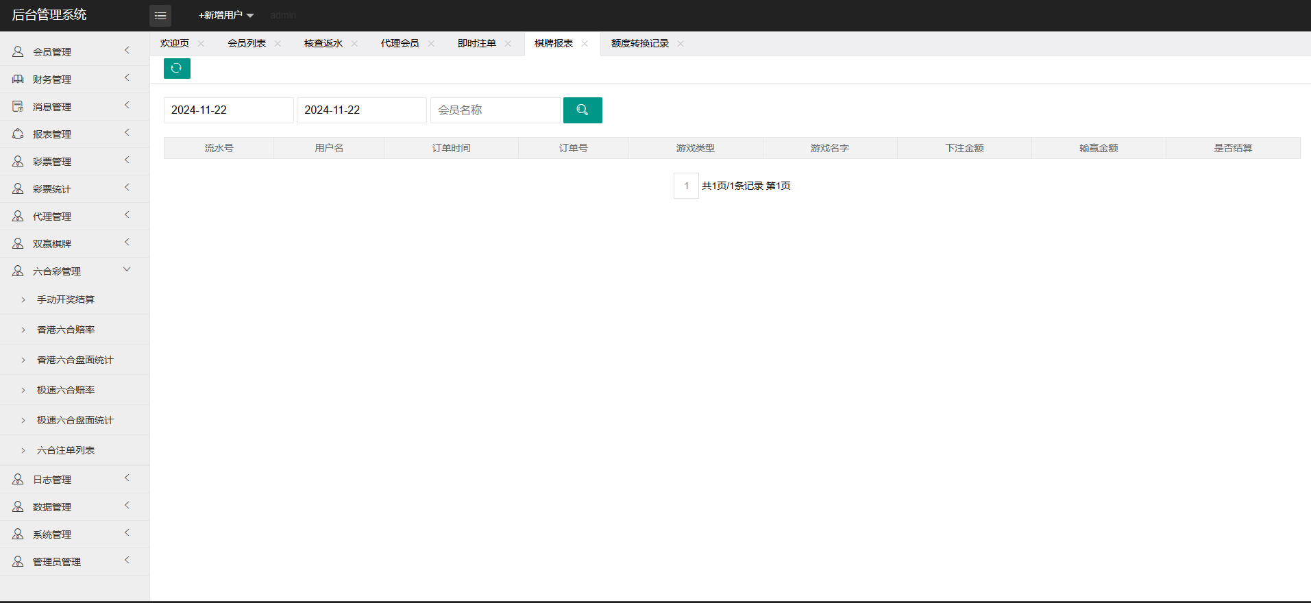The width and height of the screenshot is (1311, 603).
Task: Click the 系统管理 sidebar icon
Action: click(x=18, y=534)
